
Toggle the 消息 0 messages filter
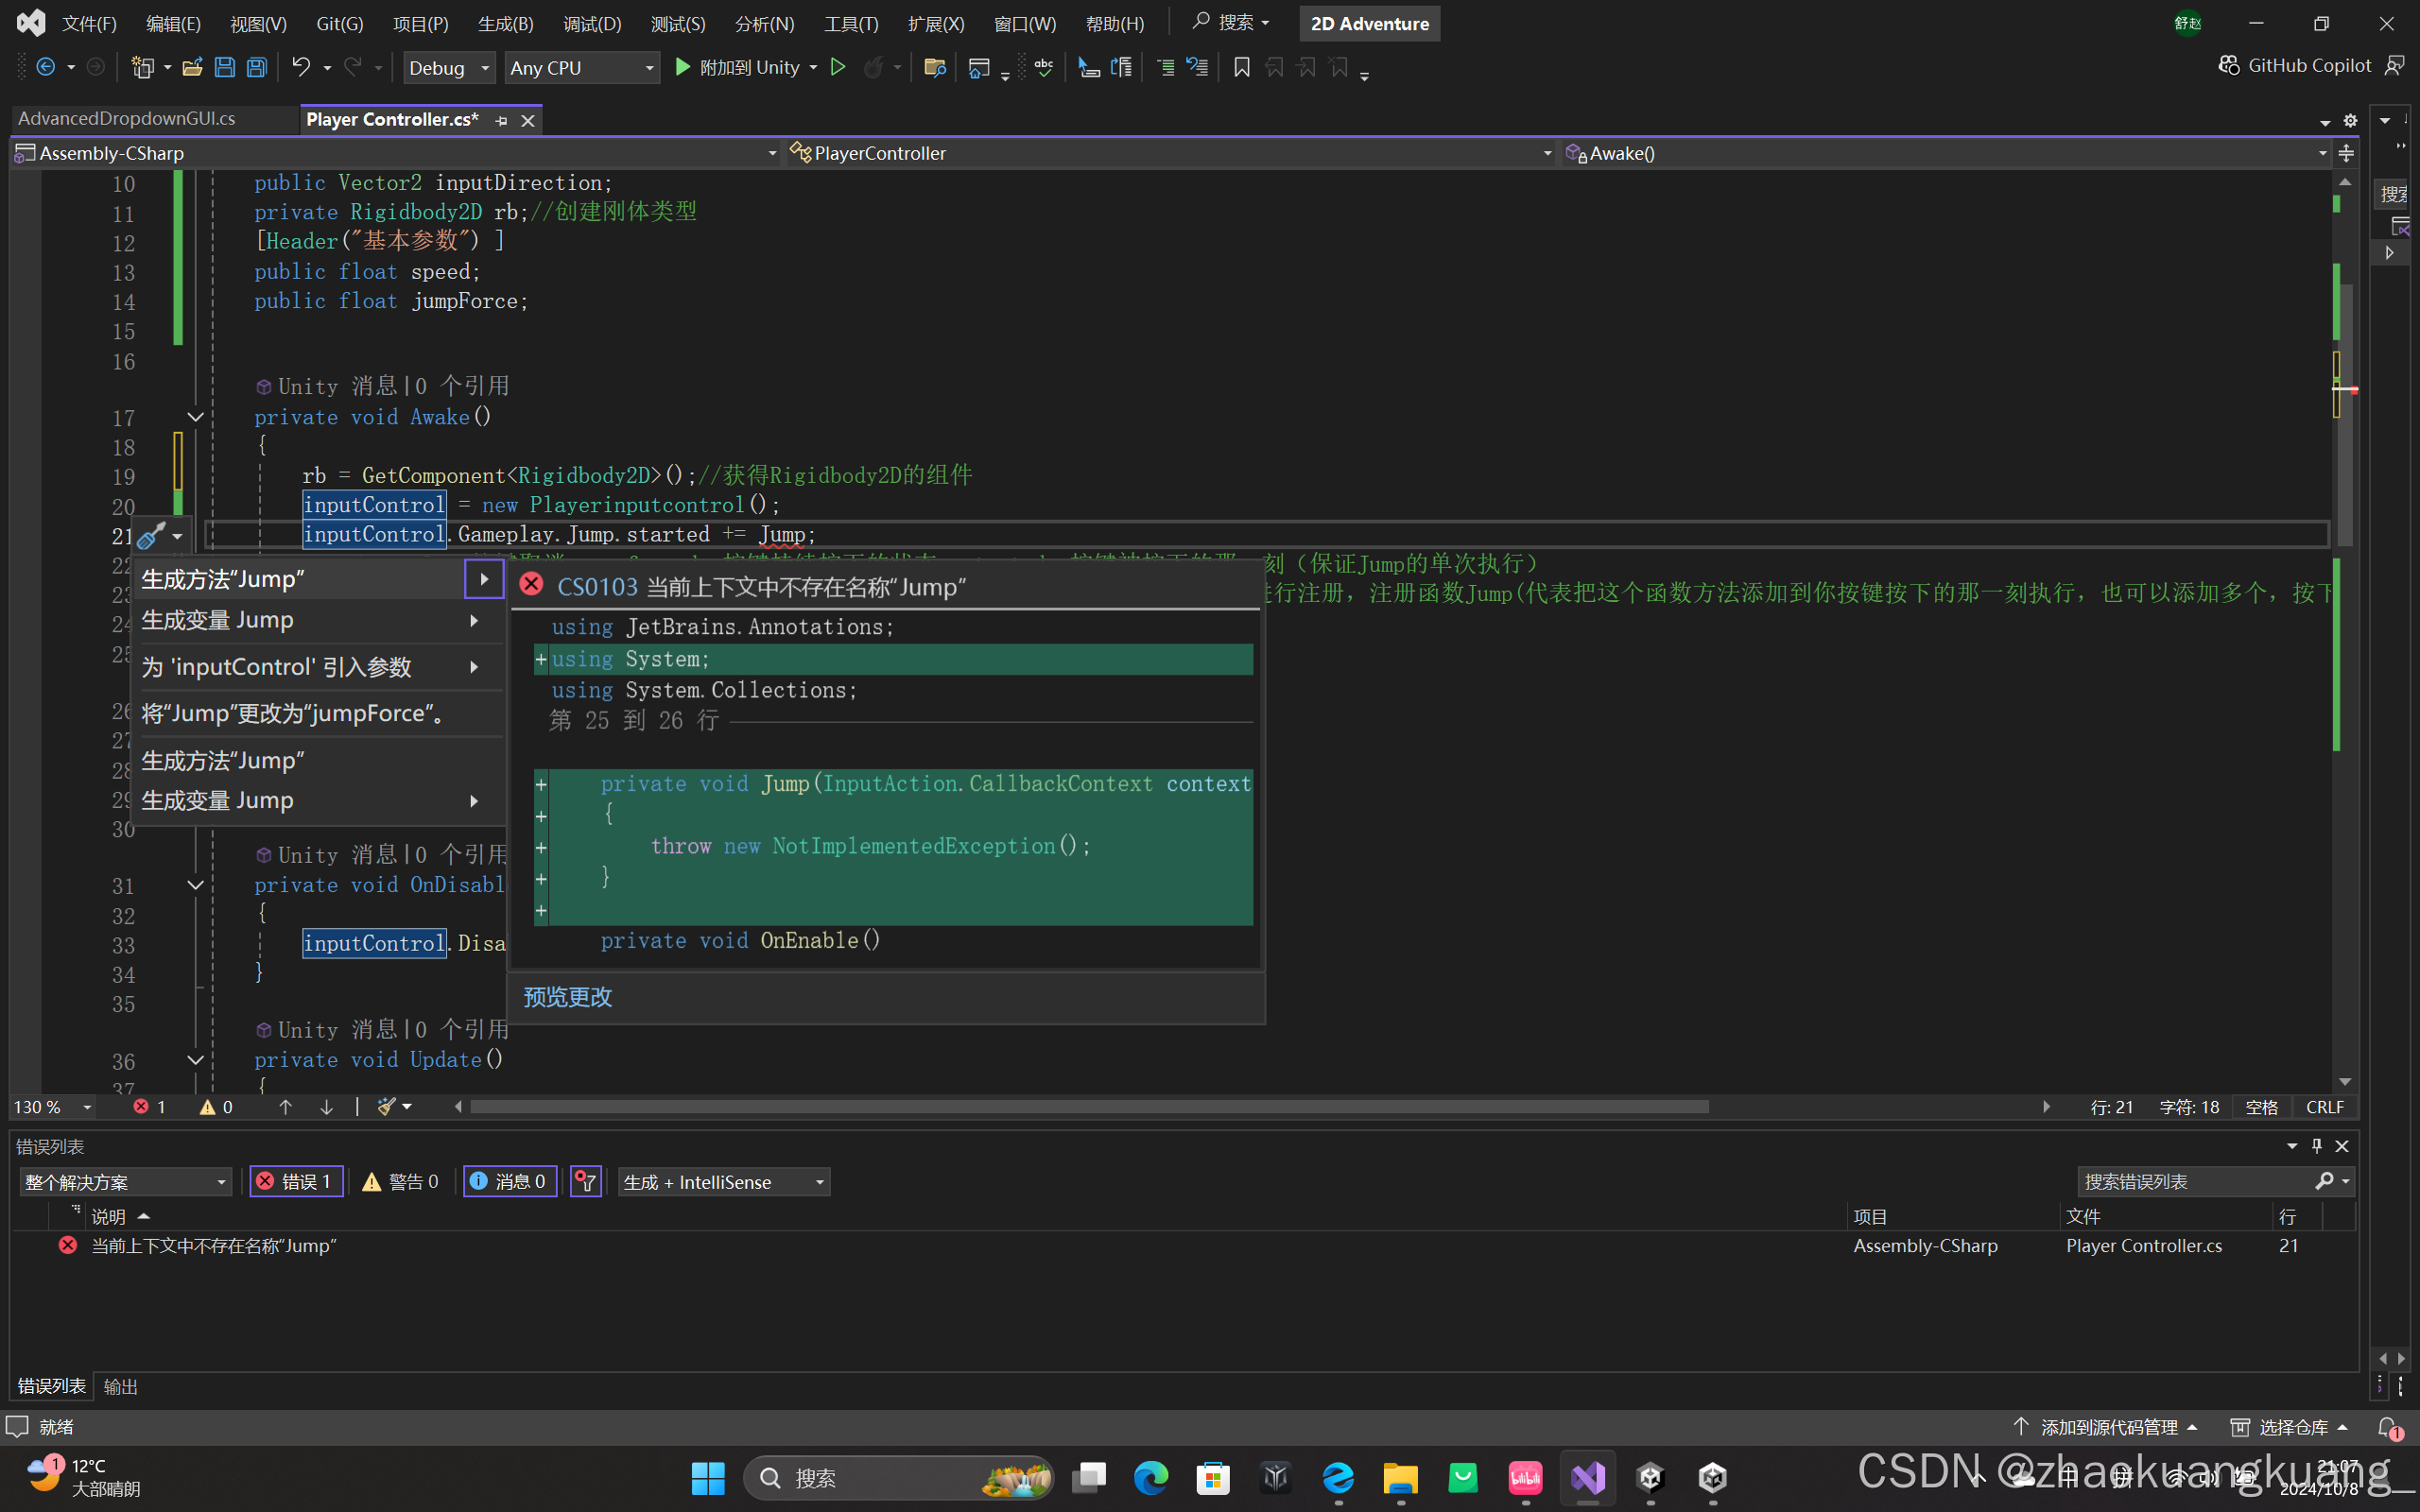click(x=509, y=1181)
